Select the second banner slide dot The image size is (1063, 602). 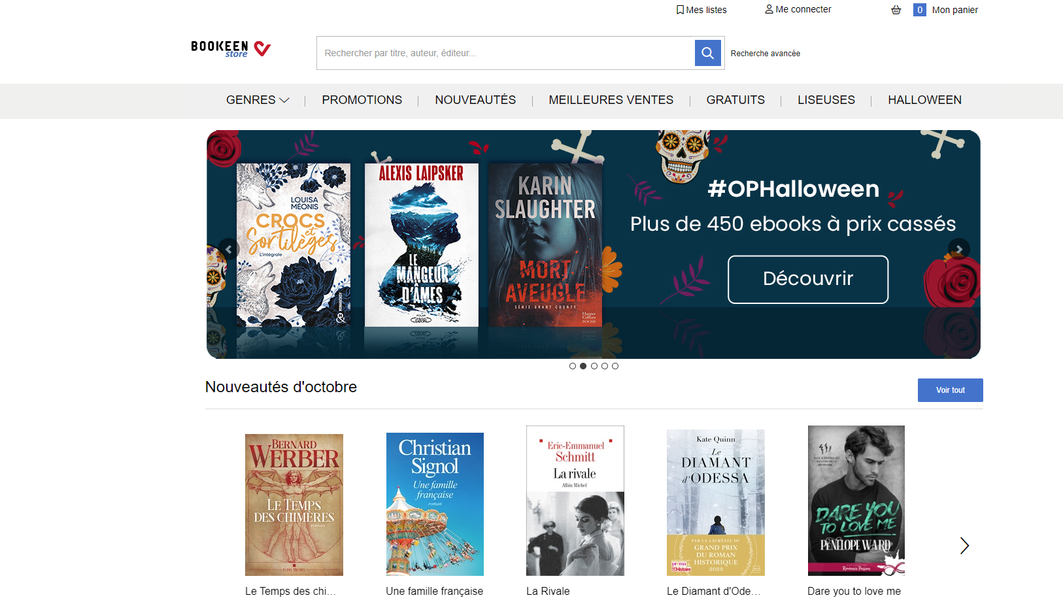pos(583,366)
